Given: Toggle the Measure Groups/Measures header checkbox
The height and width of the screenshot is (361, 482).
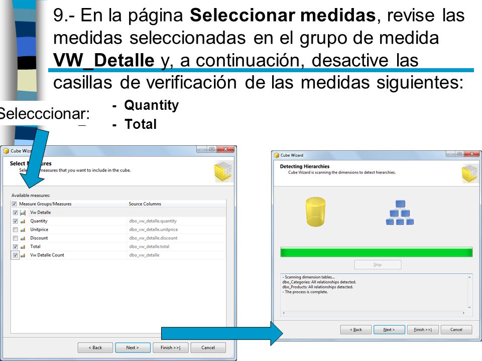Looking at the screenshot, I should click(x=14, y=204).
